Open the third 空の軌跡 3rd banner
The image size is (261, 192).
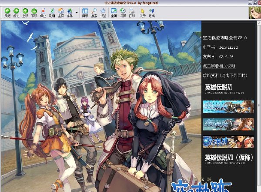click(x=228, y=142)
